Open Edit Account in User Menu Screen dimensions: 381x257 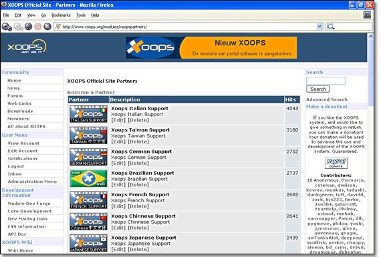(x=23, y=151)
